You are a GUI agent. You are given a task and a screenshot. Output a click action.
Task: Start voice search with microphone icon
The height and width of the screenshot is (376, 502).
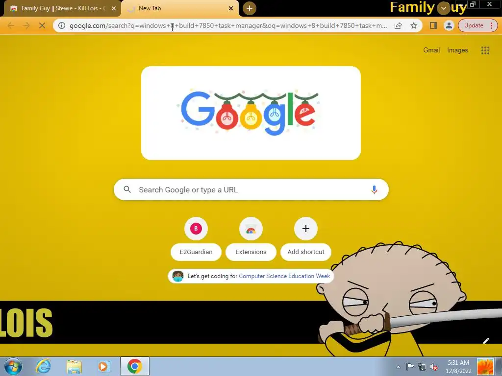(x=374, y=189)
